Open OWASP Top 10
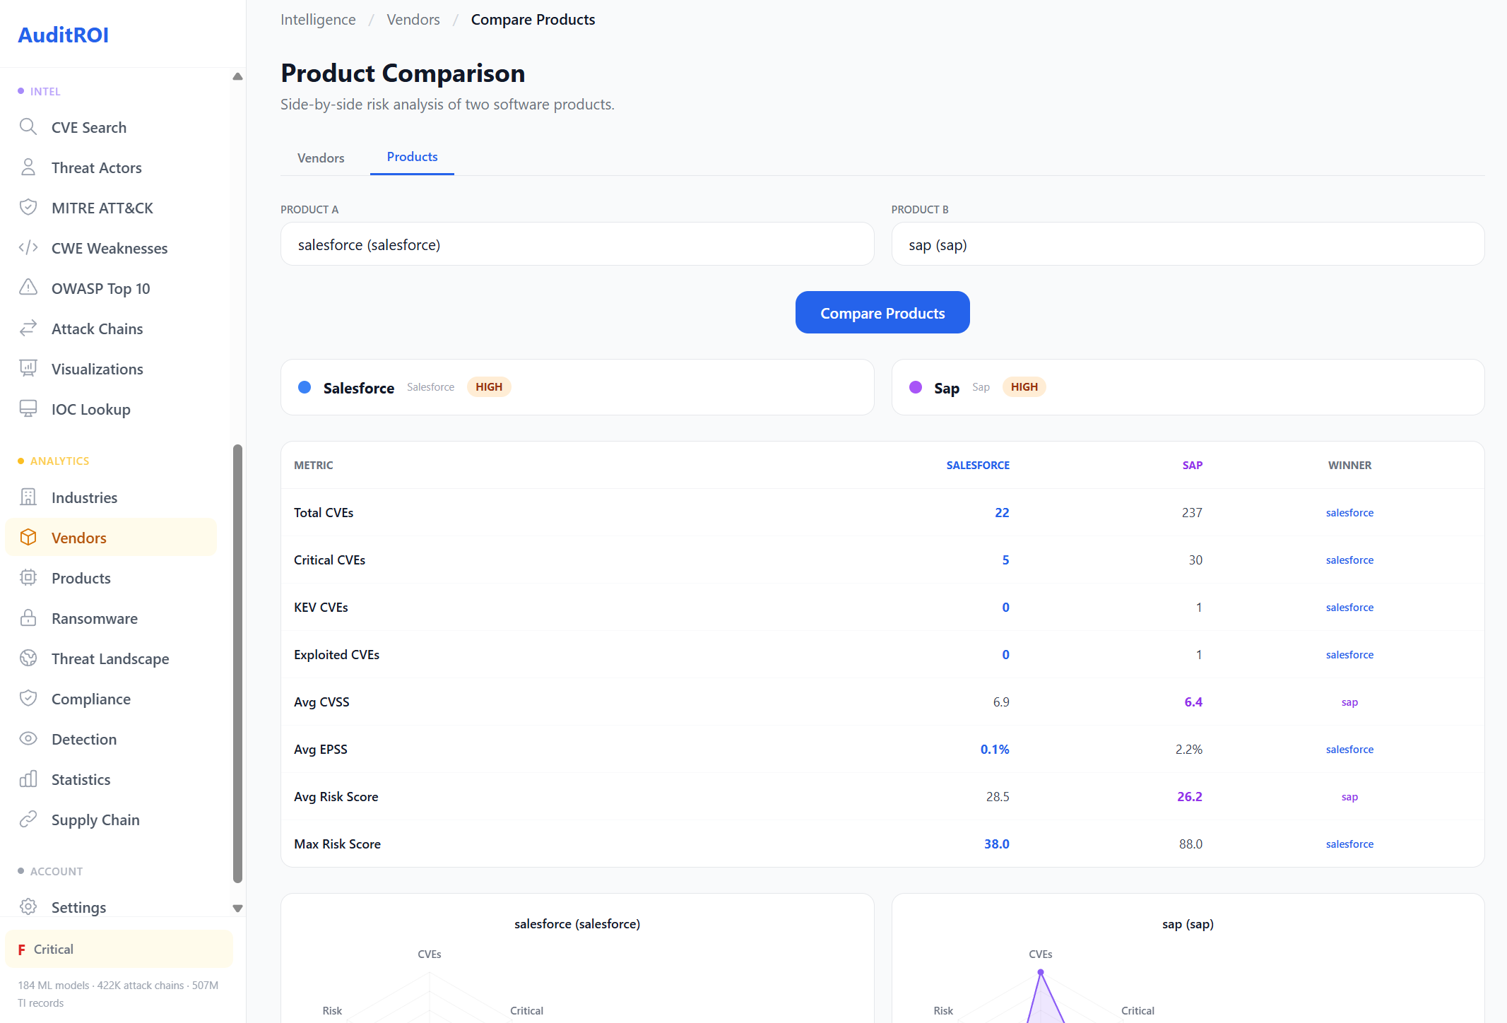Image resolution: width=1507 pixels, height=1023 pixels. (x=100, y=288)
